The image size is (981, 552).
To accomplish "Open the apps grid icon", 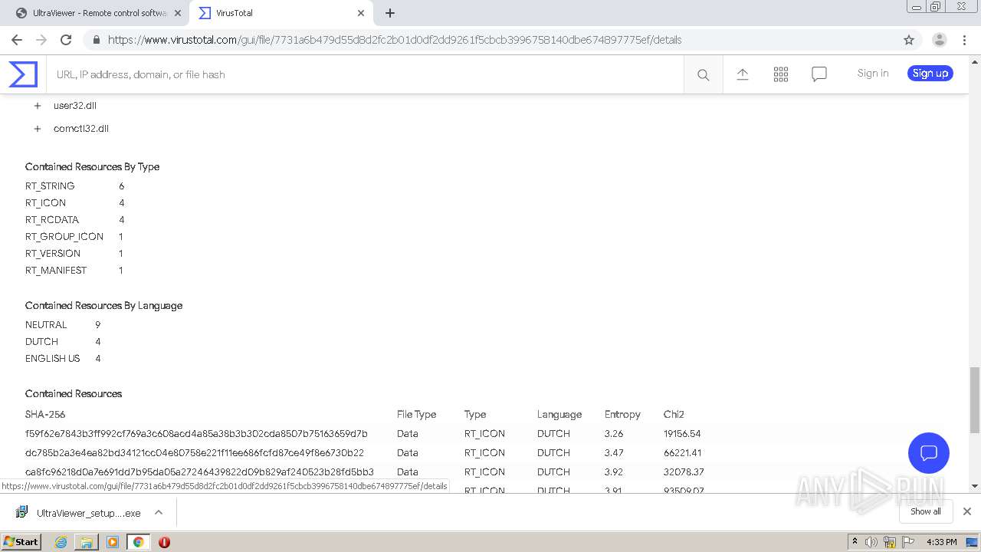I will (x=780, y=74).
